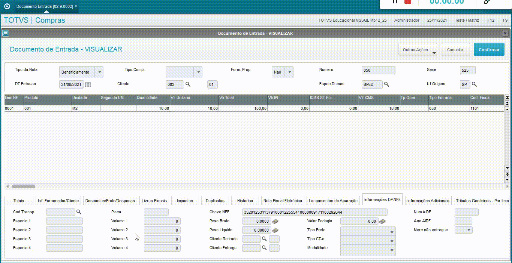Click the Confirmar button

point(489,50)
